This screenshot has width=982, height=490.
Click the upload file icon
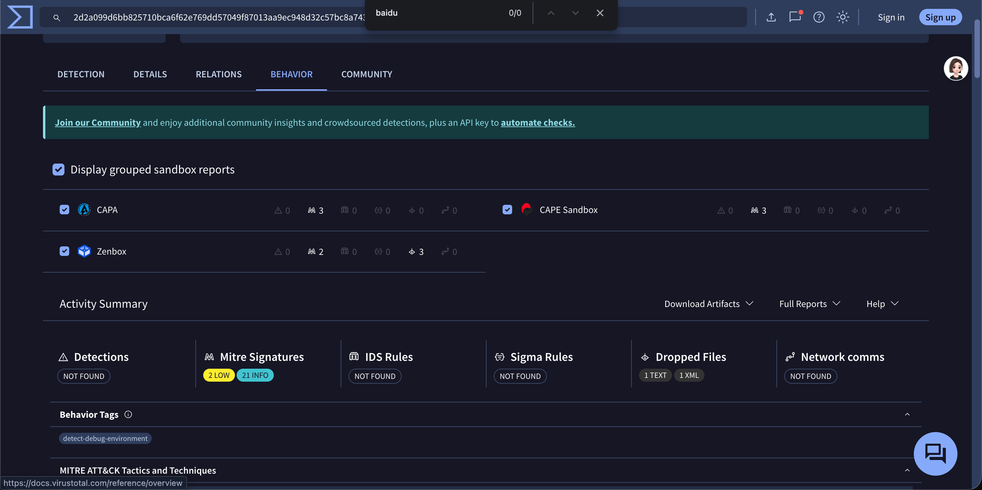[x=771, y=17]
